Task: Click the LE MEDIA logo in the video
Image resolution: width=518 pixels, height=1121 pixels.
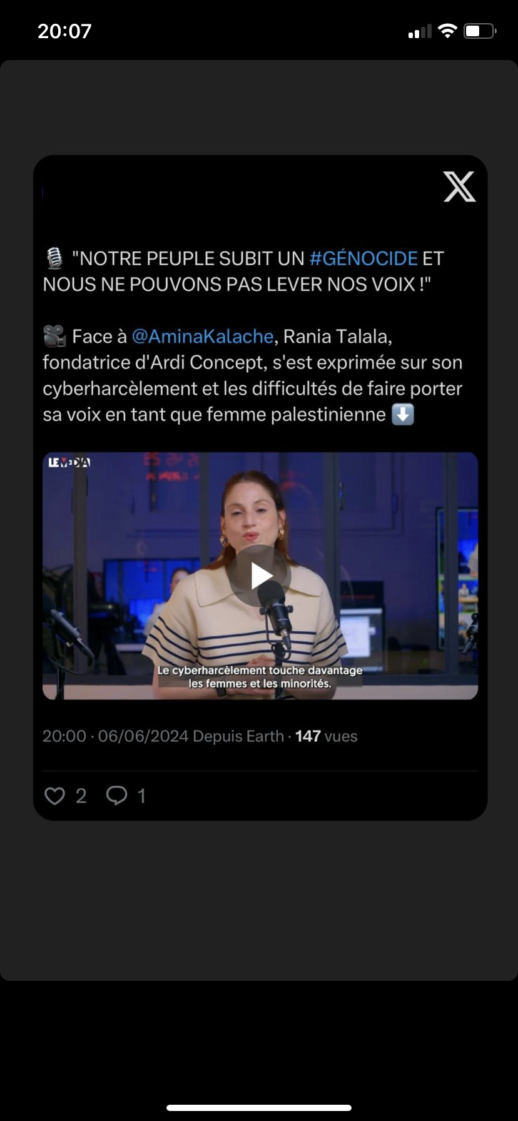Action: click(x=69, y=462)
